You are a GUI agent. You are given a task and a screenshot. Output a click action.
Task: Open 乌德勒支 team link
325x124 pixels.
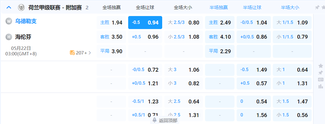26,21
